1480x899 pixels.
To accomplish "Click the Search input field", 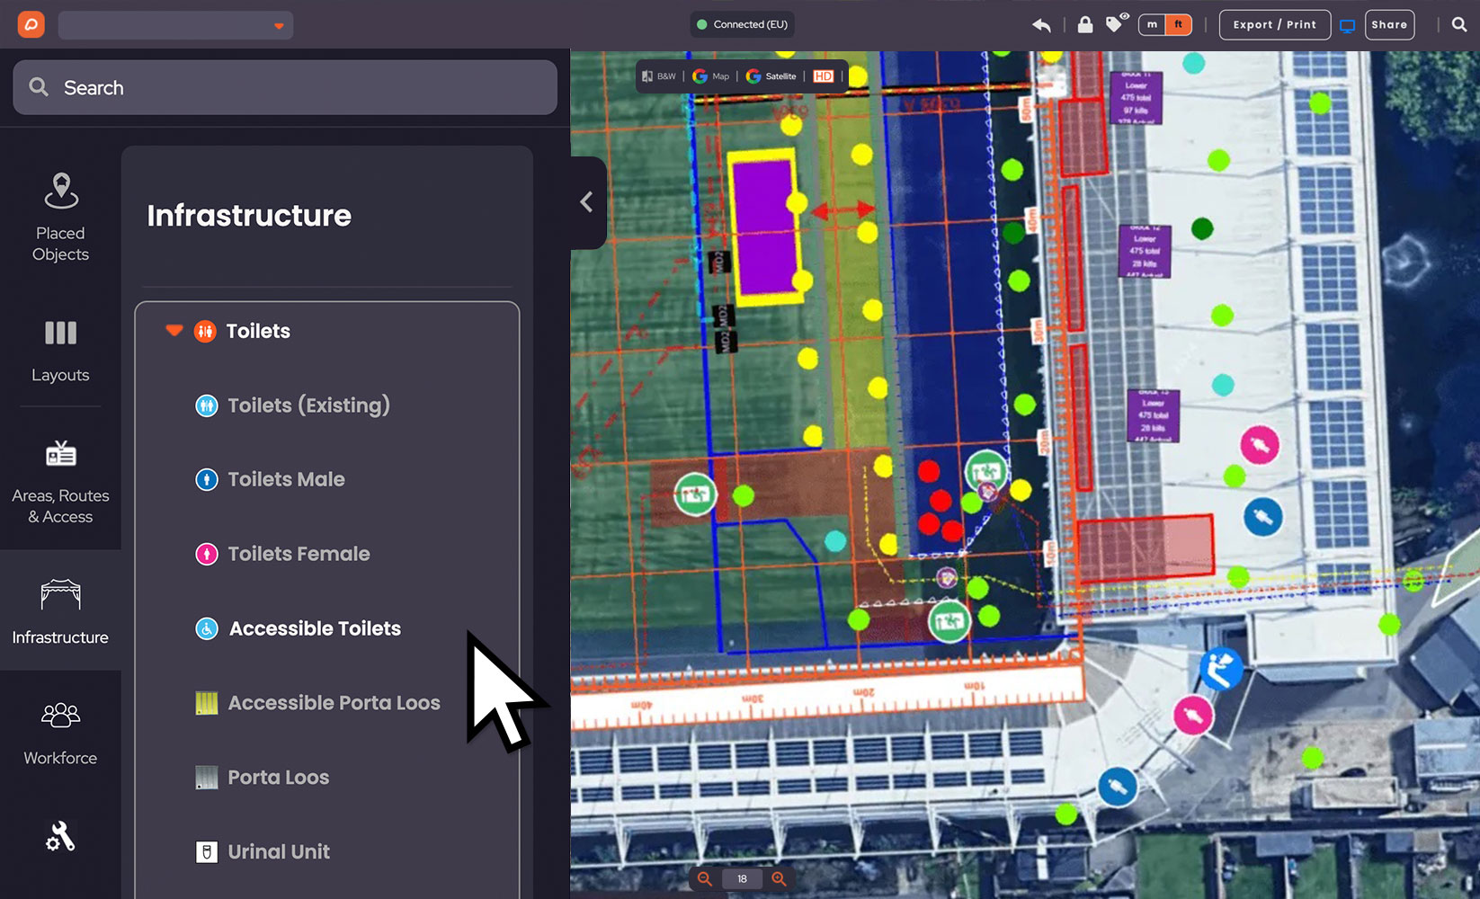I will pyautogui.click(x=285, y=87).
